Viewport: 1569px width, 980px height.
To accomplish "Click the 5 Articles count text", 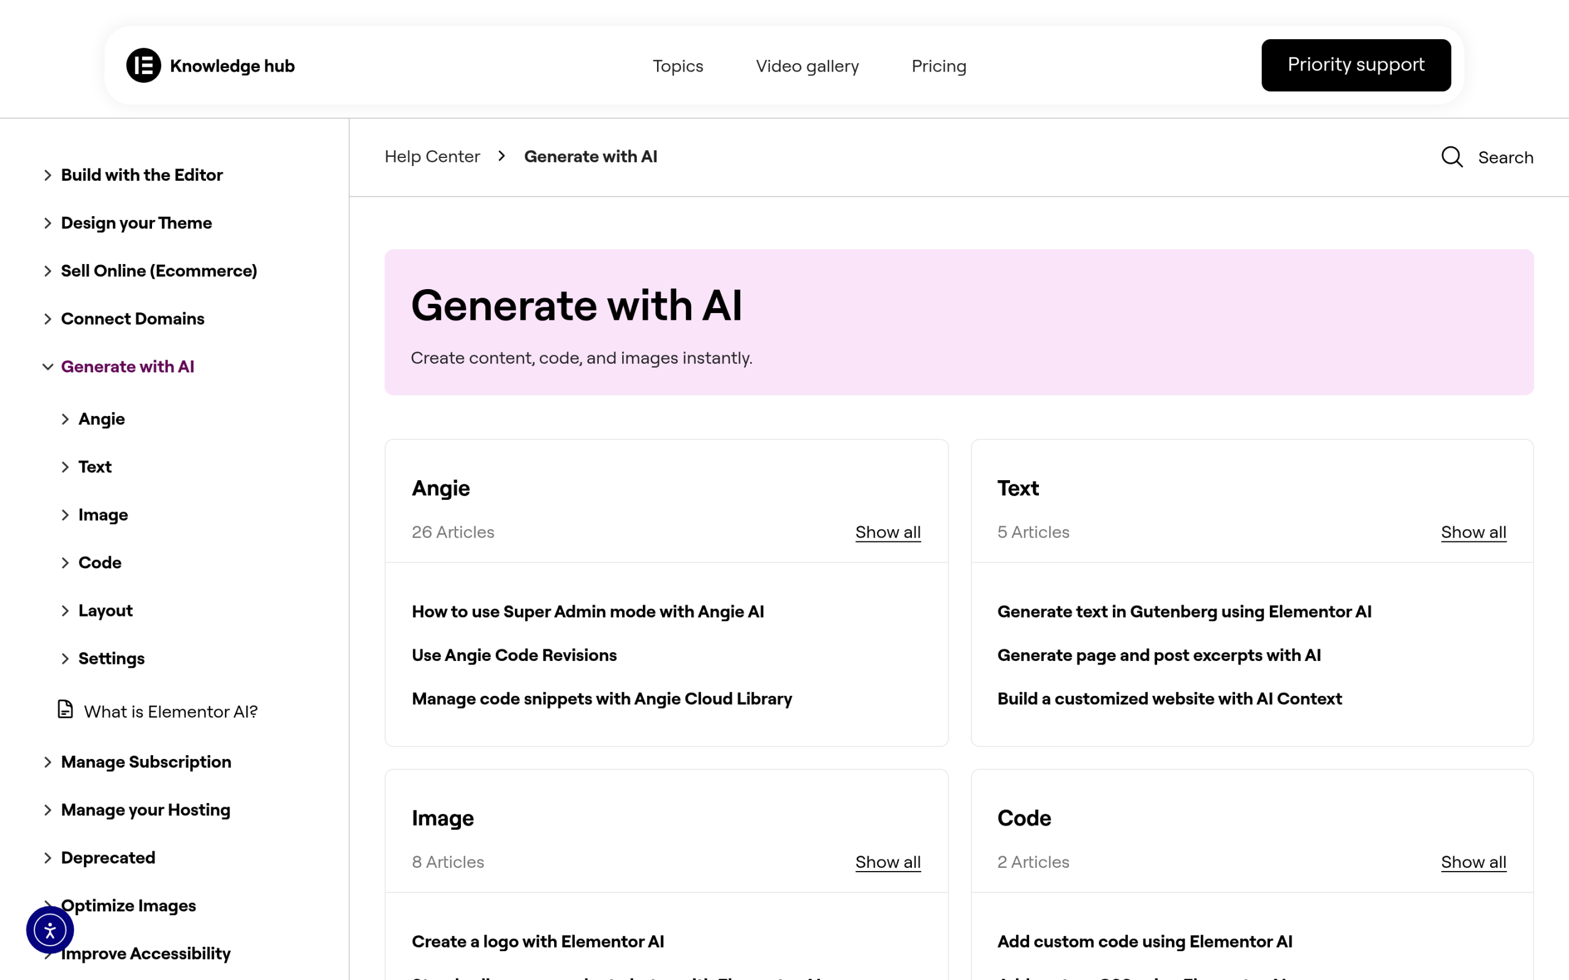I will 1033,532.
